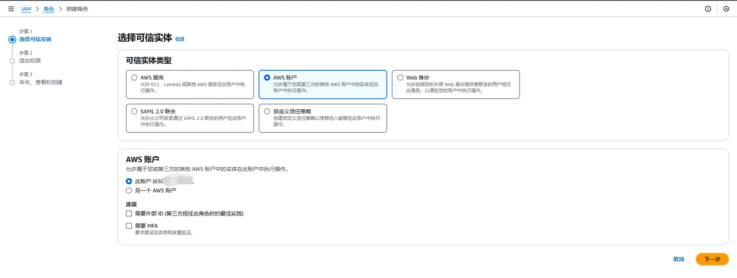Enable 需要 MFA checkbox

click(129, 226)
